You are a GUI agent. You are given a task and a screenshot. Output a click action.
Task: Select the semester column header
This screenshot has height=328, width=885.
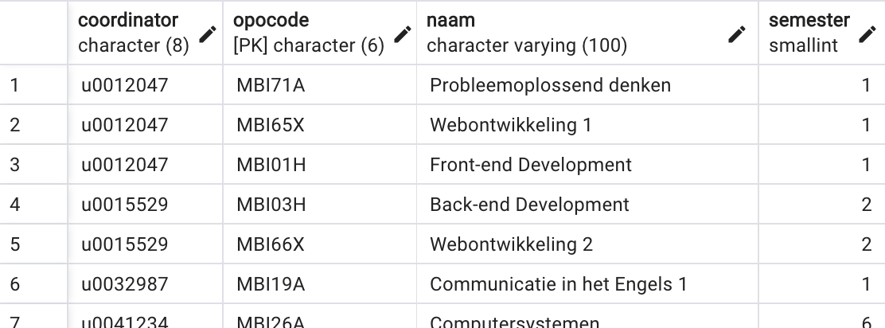(x=808, y=33)
